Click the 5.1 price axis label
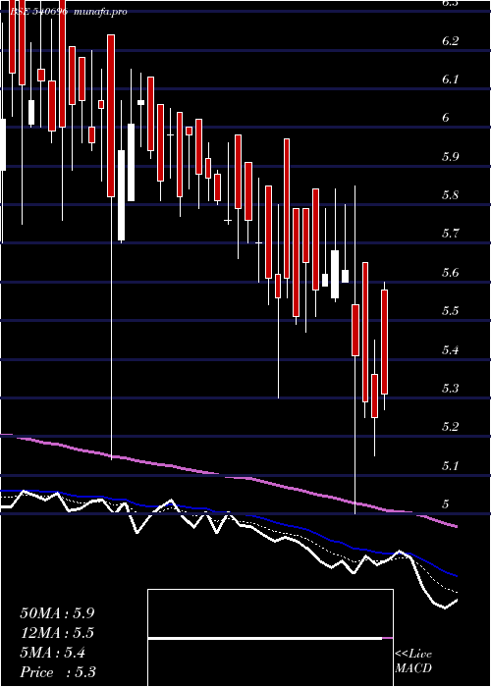The width and height of the screenshot is (491, 687). tap(450, 466)
